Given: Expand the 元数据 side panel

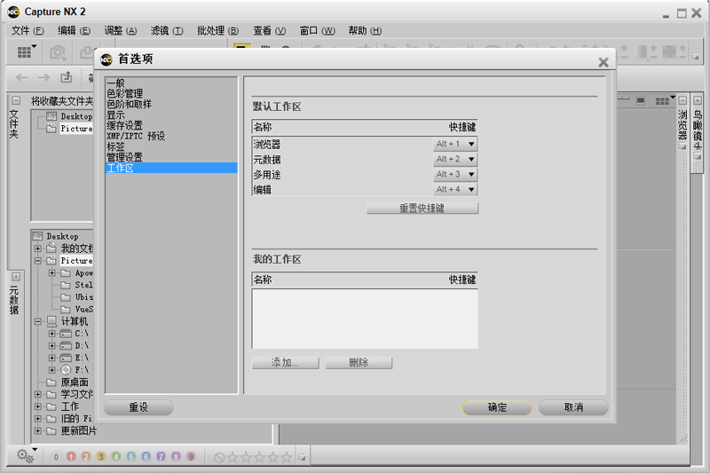Looking at the screenshot, I should [16, 277].
